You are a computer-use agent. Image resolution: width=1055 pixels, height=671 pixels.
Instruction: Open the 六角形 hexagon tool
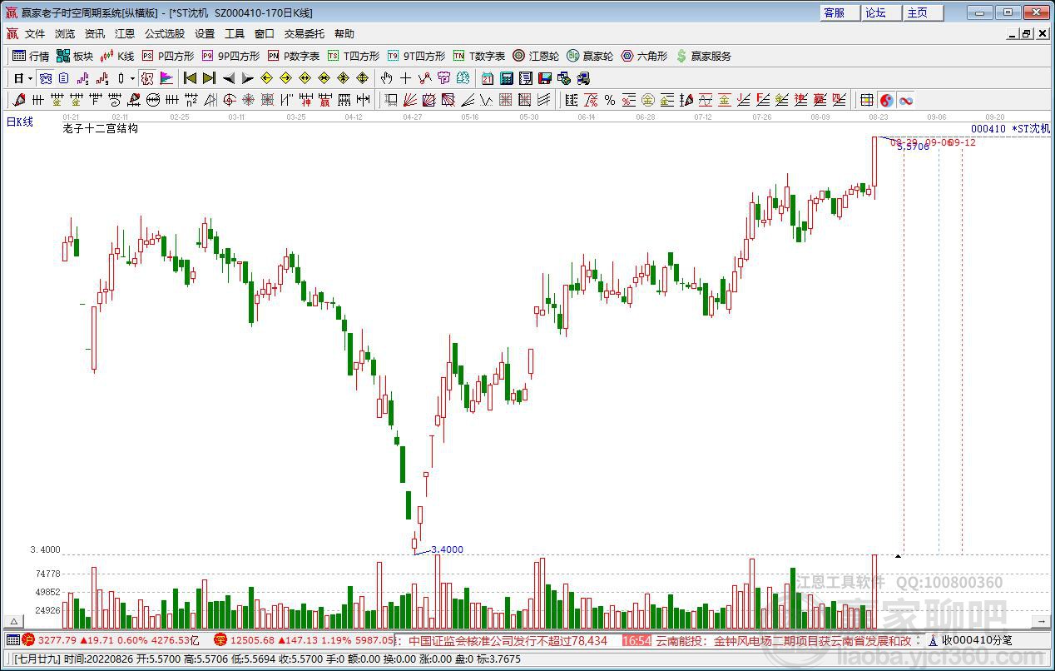(x=644, y=56)
